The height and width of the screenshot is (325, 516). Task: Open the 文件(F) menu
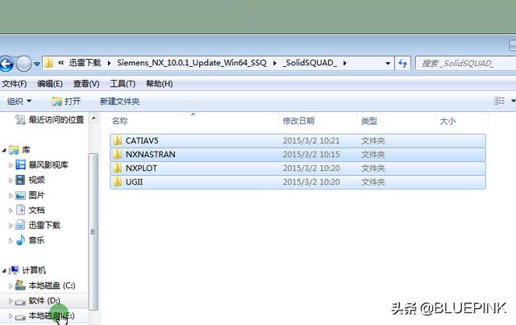tap(15, 84)
